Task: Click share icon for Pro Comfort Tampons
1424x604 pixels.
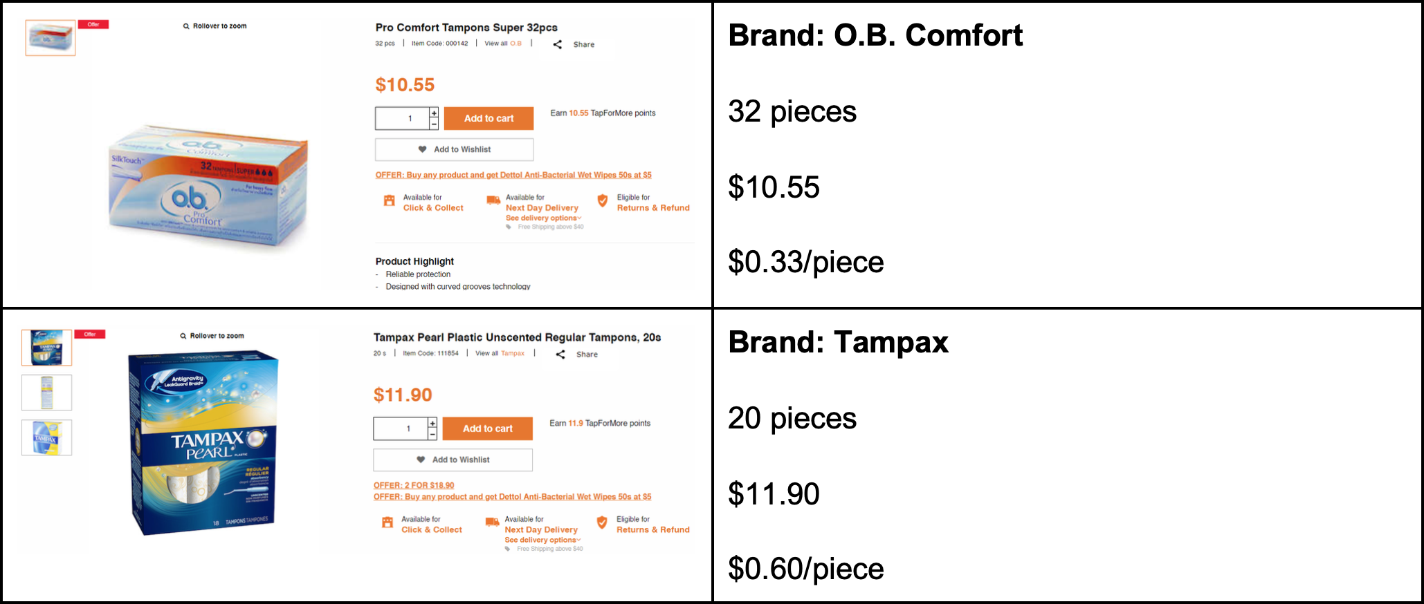Action: pyautogui.click(x=558, y=44)
